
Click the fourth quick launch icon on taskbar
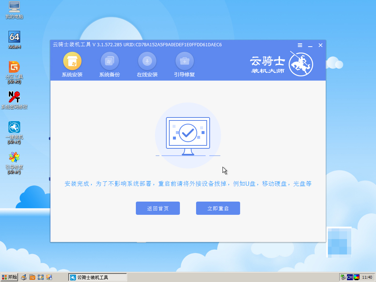point(49,278)
